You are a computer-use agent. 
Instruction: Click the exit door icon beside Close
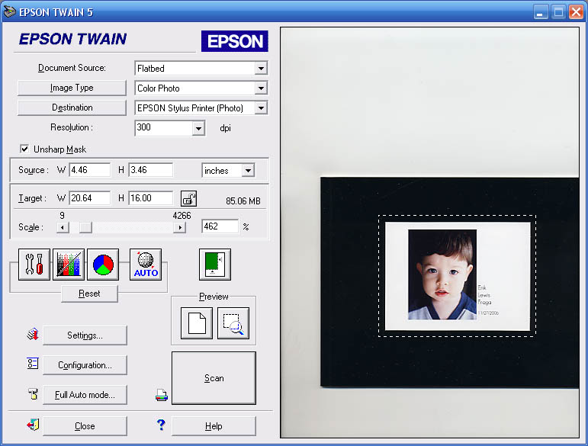tap(33, 425)
